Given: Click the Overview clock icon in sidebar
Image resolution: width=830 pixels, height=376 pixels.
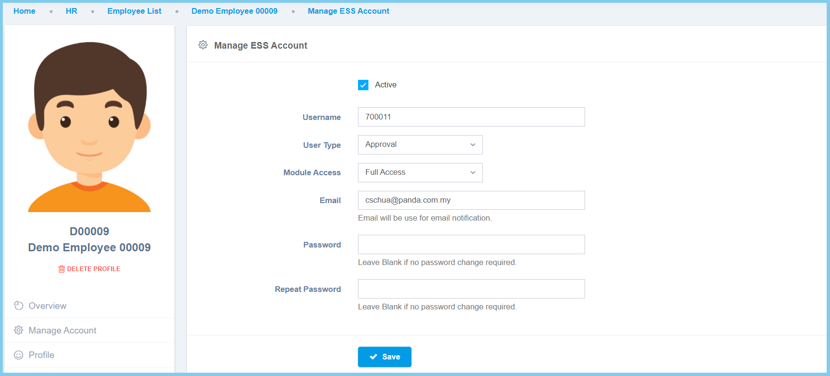Looking at the screenshot, I should click(x=18, y=306).
